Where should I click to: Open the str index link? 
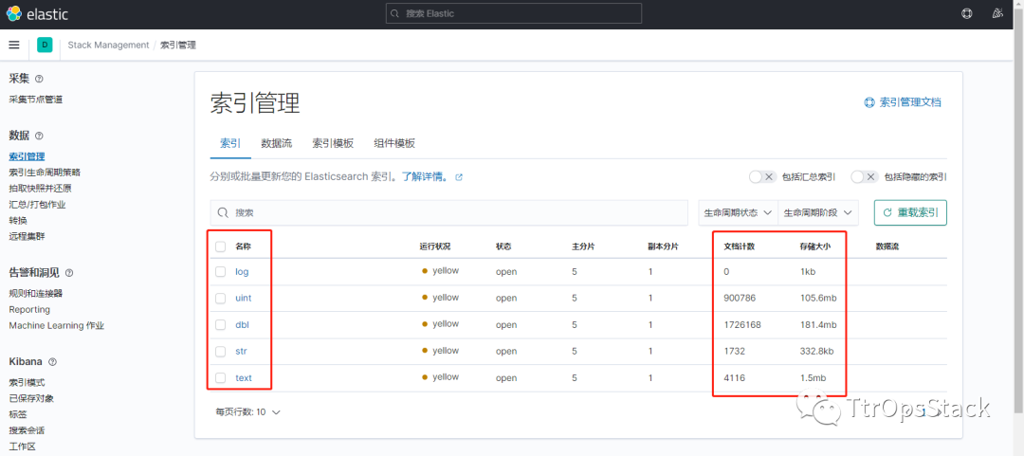pos(241,352)
